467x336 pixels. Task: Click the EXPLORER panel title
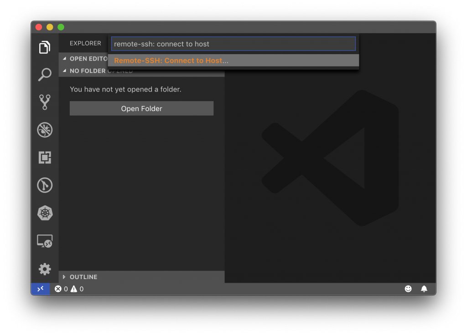point(85,43)
